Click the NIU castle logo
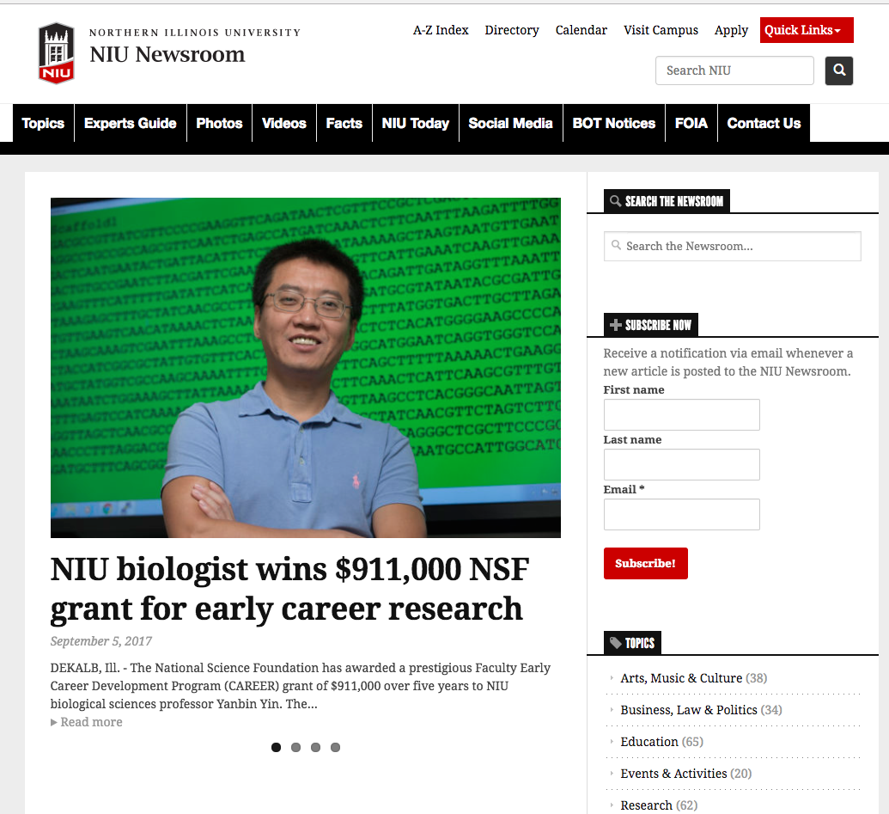Screen dimensions: 889x814 pos(56,53)
